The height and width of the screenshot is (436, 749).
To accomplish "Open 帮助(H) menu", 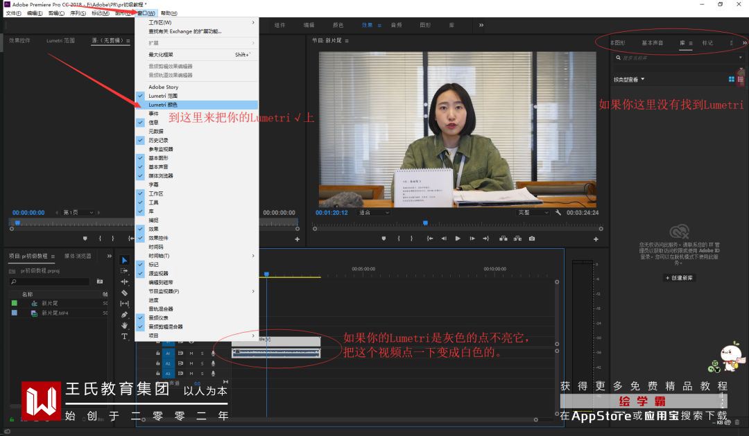I will (x=169, y=13).
